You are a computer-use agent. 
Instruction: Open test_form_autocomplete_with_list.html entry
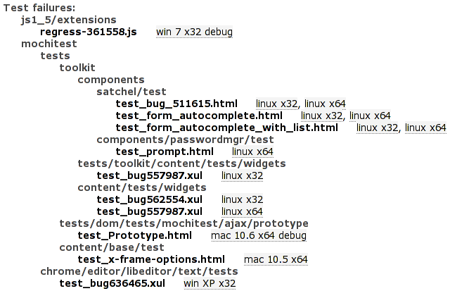(x=226, y=128)
